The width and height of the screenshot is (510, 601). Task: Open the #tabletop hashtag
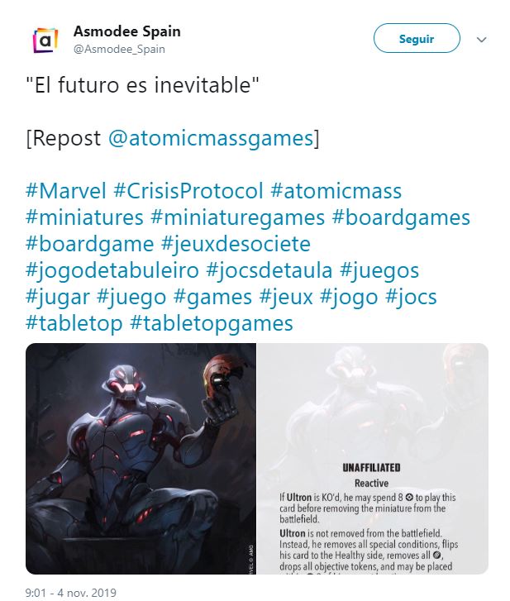tap(74, 323)
